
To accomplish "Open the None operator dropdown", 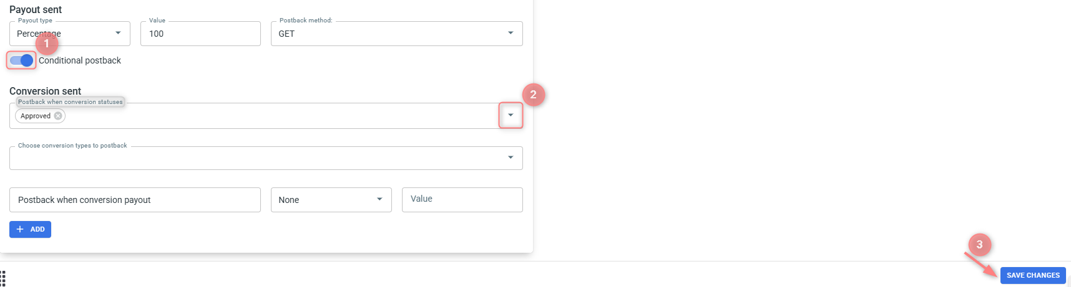I will pyautogui.click(x=331, y=200).
